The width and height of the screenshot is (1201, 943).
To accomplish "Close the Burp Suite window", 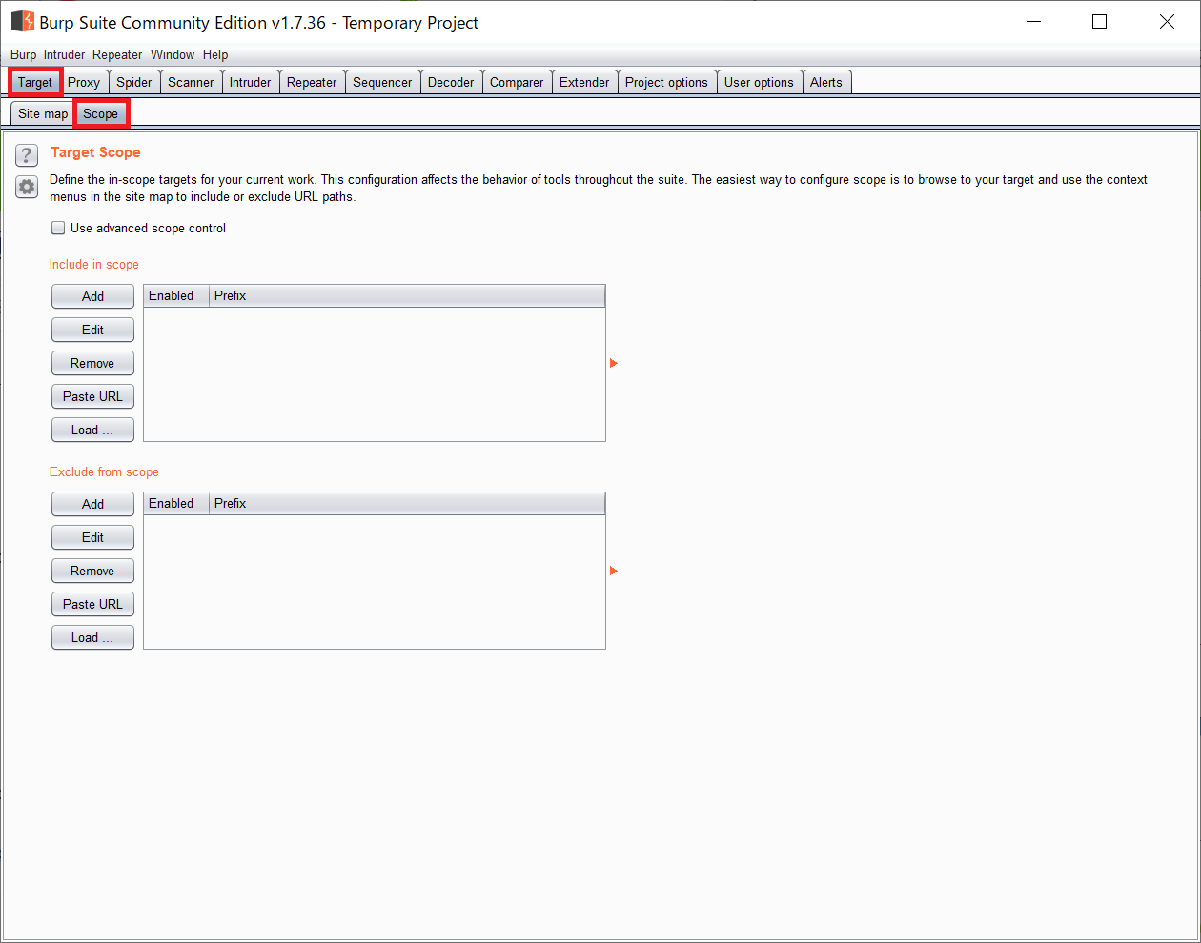I will coord(1167,21).
